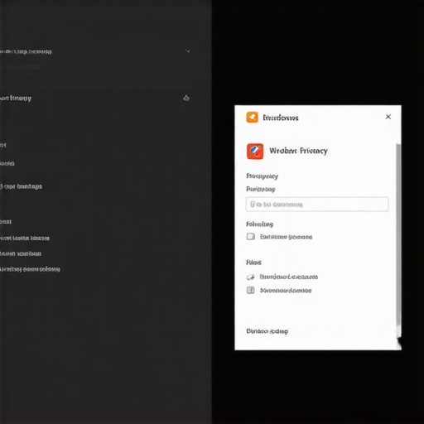424x424 pixels.
Task: Tick the checkbox below the dialog input field
Action: tap(251, 237)
